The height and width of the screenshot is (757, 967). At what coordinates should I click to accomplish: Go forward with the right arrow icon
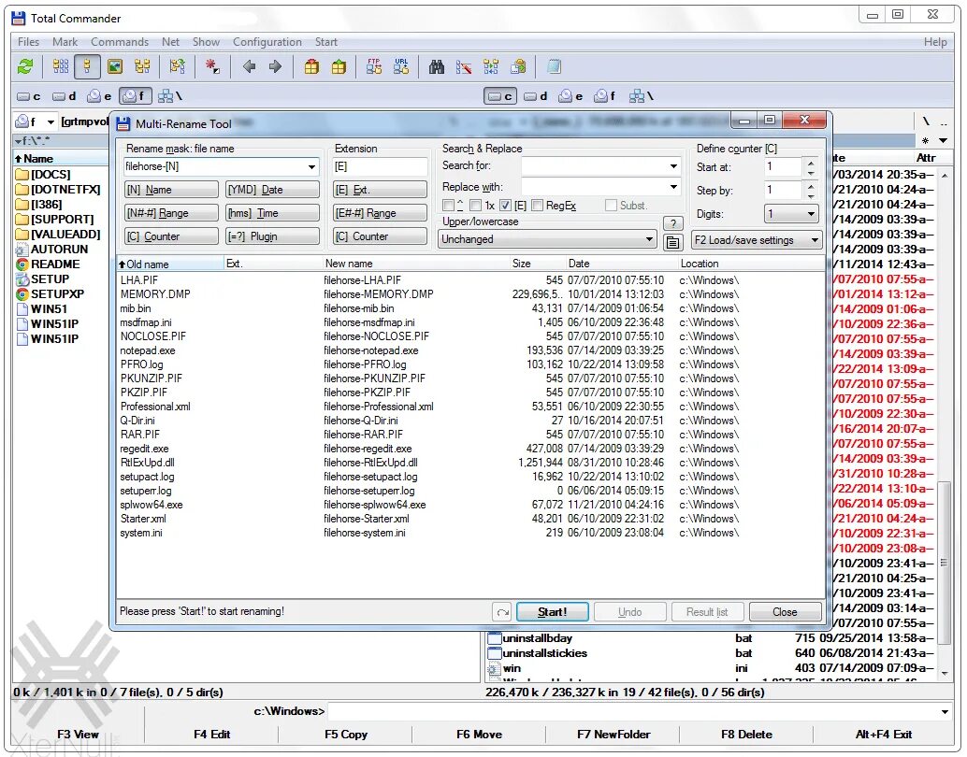[x=276, y=66]
